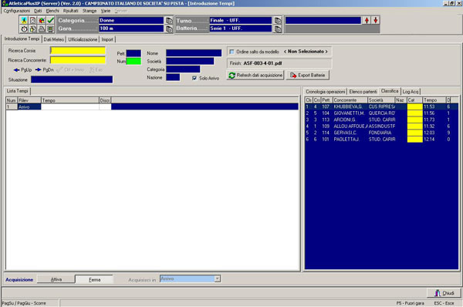This screenshot has width=463, height=307.
Task: Select the GERVASI C. classification row
Action: 381,133
